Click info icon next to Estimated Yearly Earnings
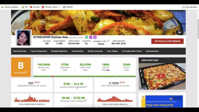 coord(86,100)
